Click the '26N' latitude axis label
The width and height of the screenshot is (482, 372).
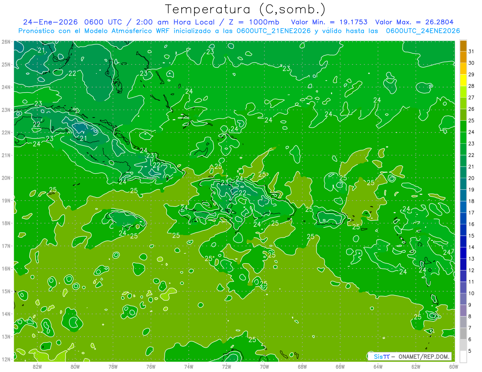pyautogui.click(x=6, y=42)
